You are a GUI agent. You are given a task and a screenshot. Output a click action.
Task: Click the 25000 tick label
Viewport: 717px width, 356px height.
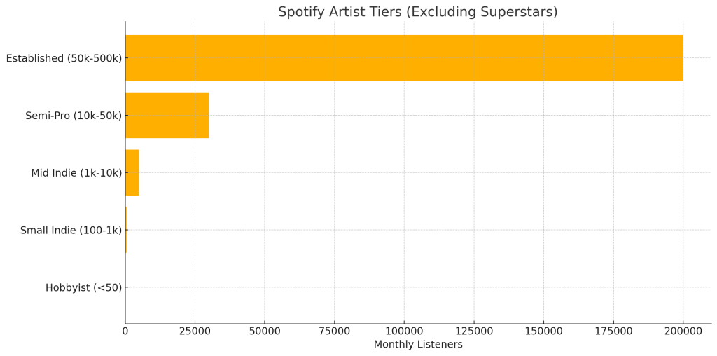(195, 331)
